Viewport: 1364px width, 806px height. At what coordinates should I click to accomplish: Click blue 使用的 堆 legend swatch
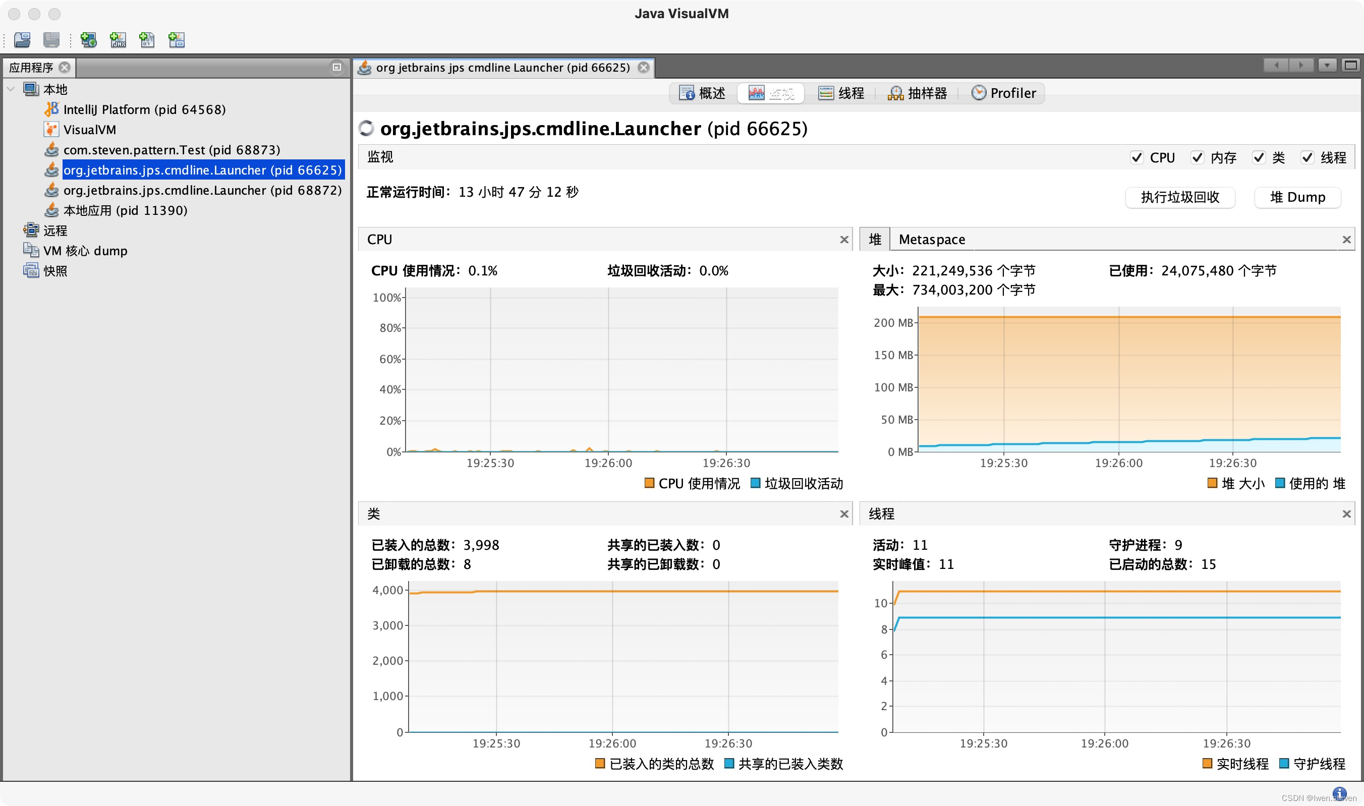click(x=1280, y=483)
